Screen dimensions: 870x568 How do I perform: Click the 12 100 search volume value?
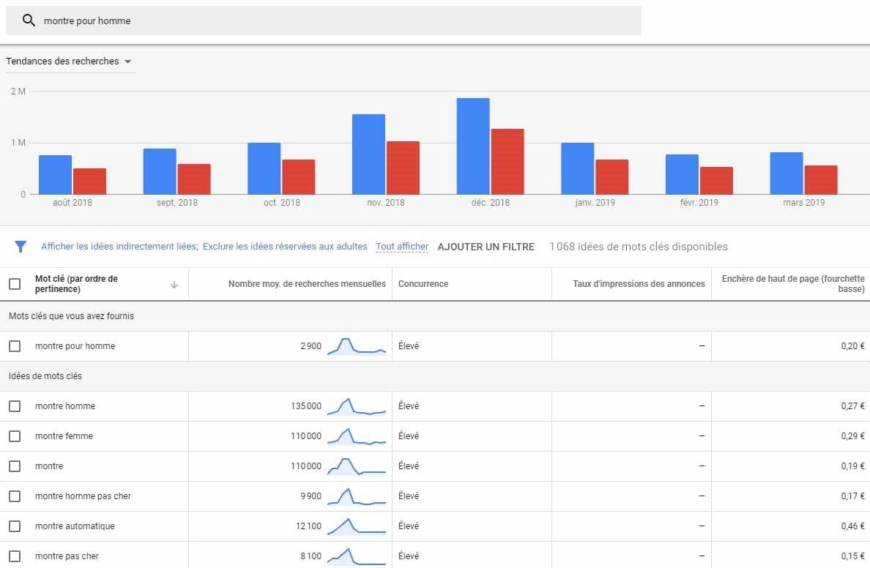pyautogui.click(x=308, y=526)
